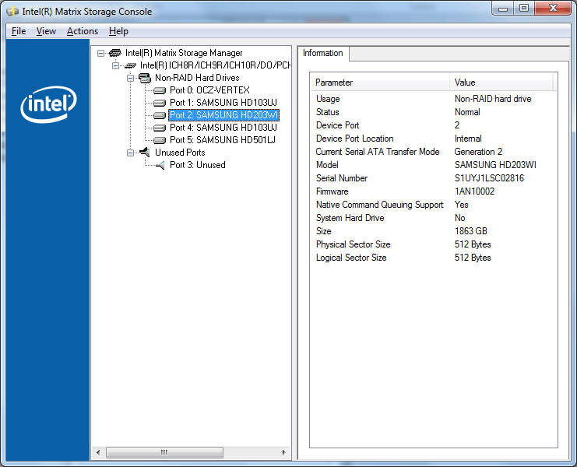577x467 pixels.
Task: Collapse the Non-RAID Hard Drives branch
Action: (131, 78)
